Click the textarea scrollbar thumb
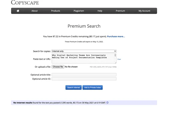187x119 pixels. (115, 55)
